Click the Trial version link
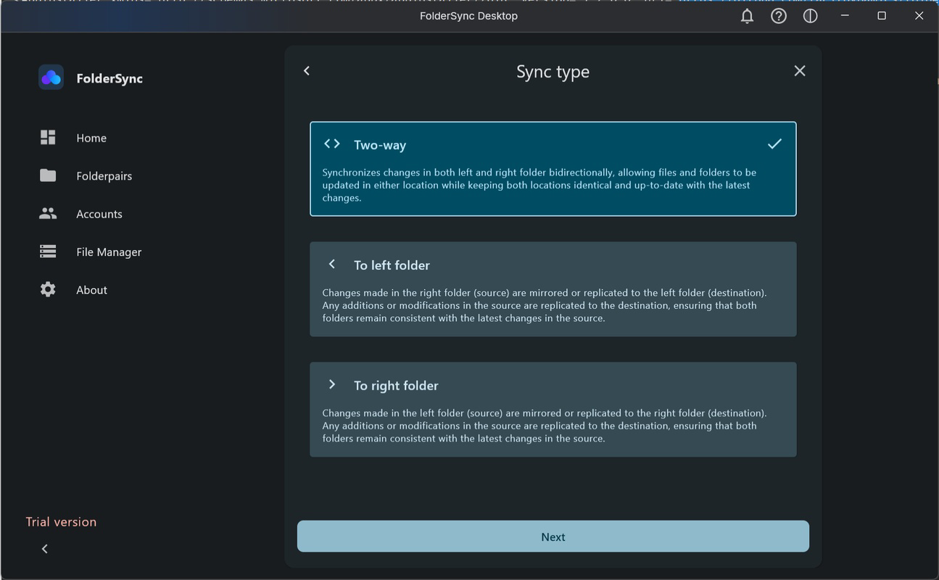939x580 pixels. 61,522
